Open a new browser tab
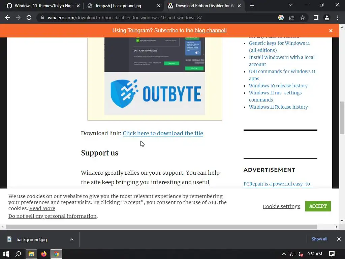The height and width of the screenshot is (259, 345). coord(252,6)
